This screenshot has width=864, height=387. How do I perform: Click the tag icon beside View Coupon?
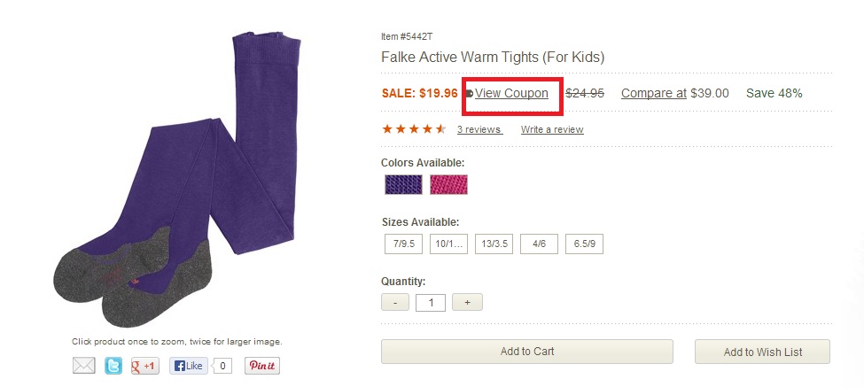pos(470,93)
